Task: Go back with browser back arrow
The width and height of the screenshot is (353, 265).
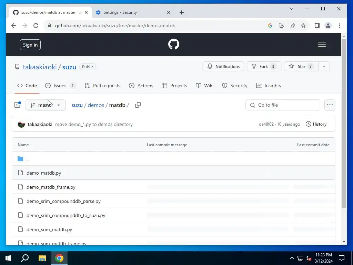Action: [14, 26]
